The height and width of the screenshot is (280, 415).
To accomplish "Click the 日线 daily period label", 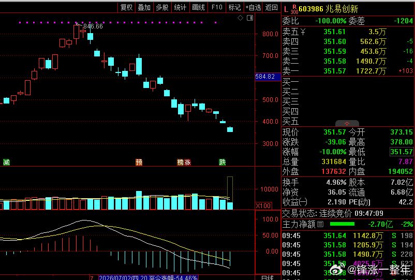I will [x=268, y=277].
